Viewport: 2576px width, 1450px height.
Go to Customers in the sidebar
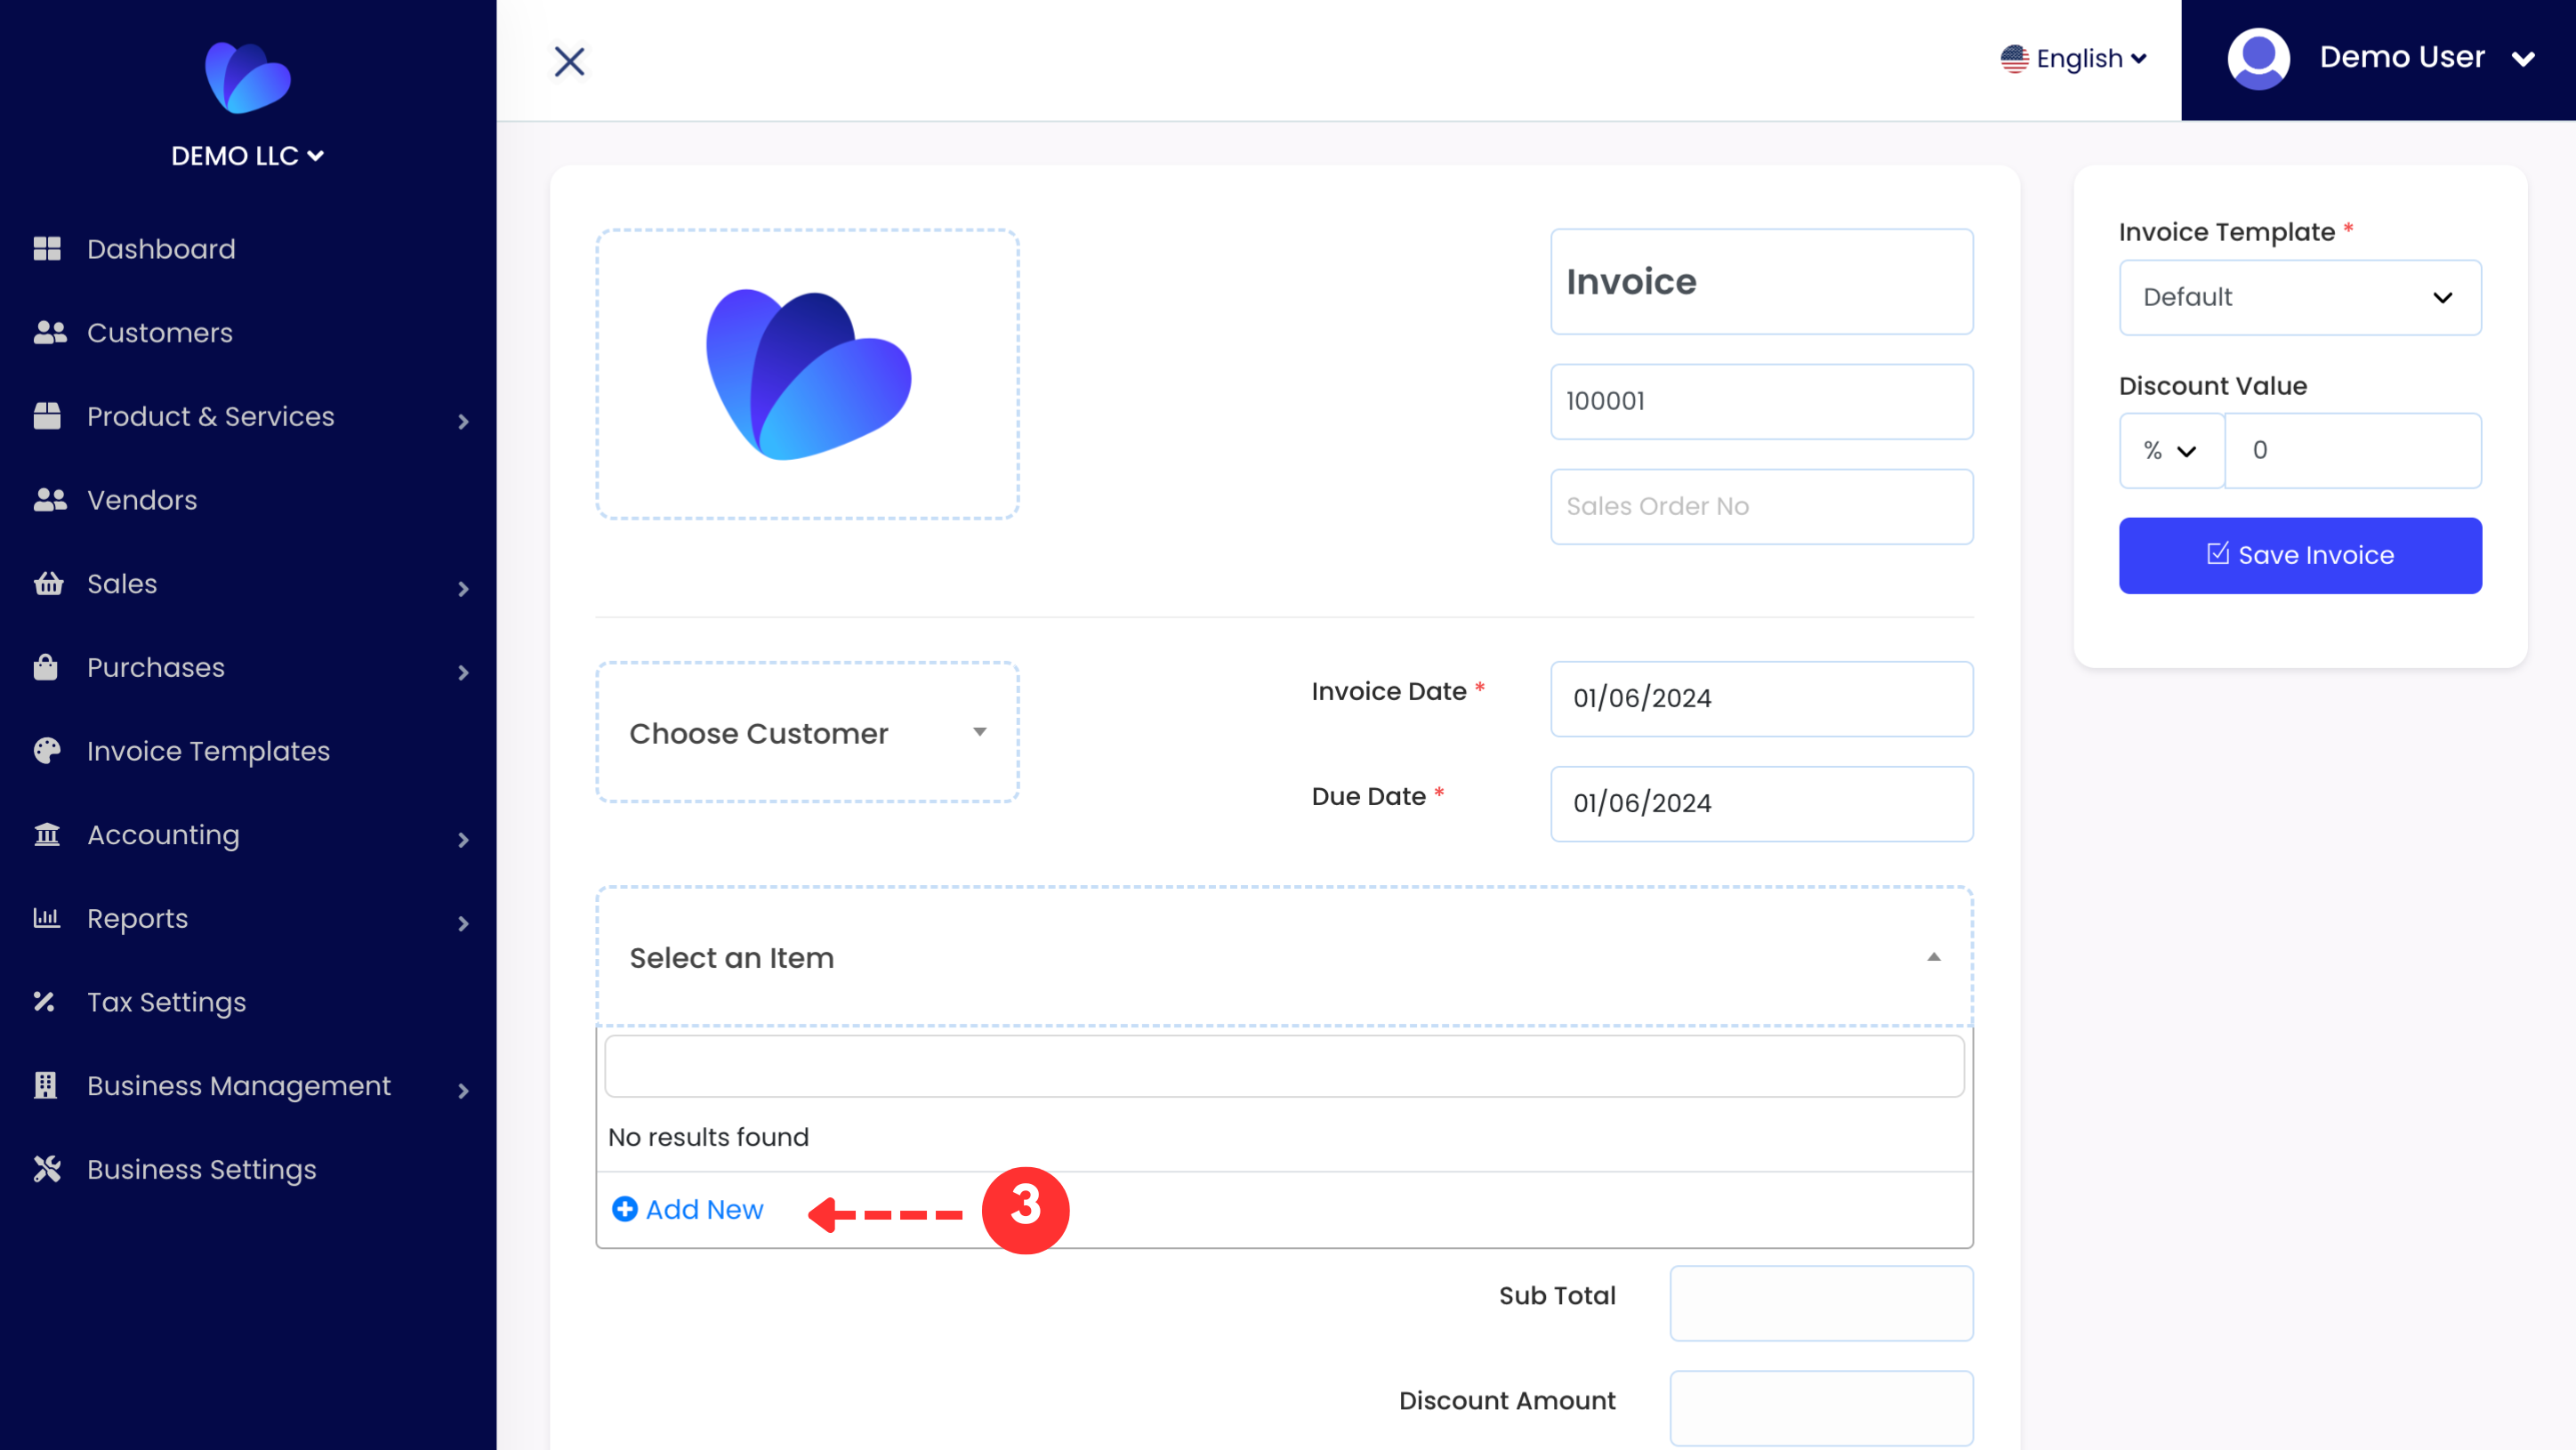pos(159,333)
